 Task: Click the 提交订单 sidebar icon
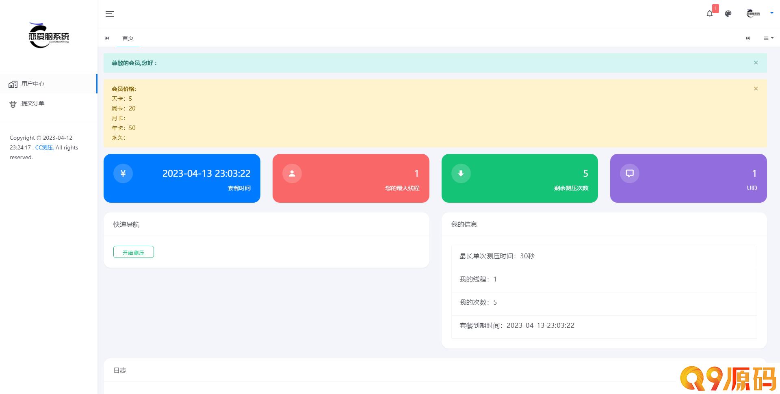pyautogui.click(x=13, y=104)
